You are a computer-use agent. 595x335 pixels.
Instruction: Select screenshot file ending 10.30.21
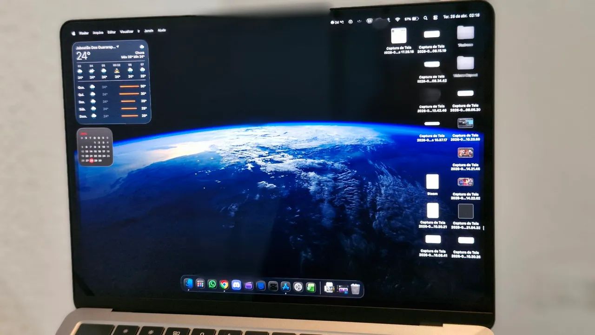click(433, 216)
